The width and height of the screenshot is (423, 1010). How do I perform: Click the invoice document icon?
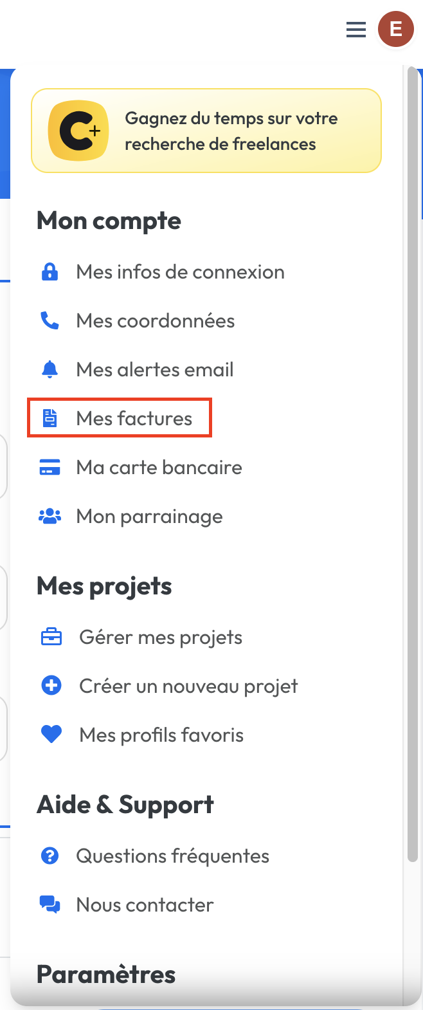(50, 419)
